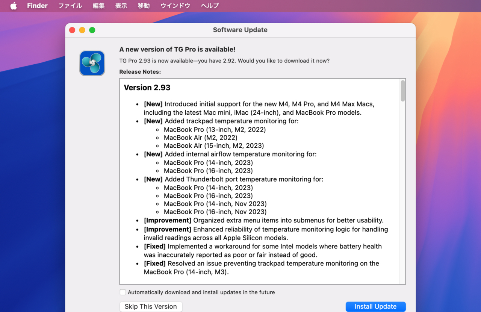
Task: Open the 編集 menu
Action: coord(98,6)
